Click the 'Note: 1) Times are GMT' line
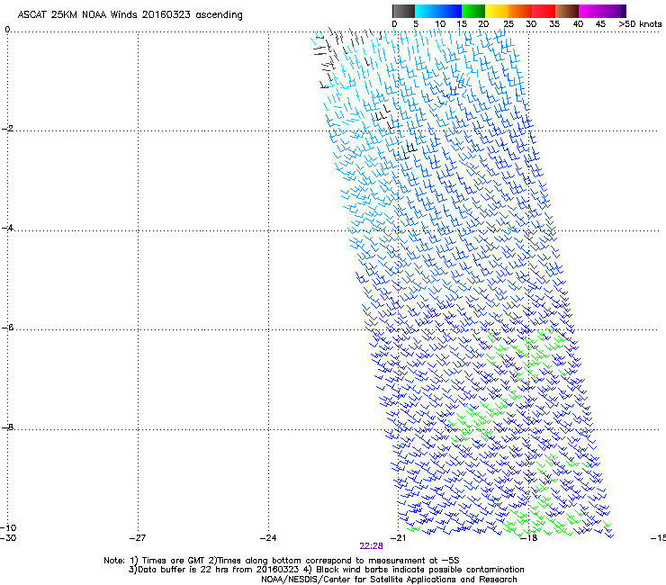Image resolution: width=666 pixels, height=585 pixels. (281, 561)
